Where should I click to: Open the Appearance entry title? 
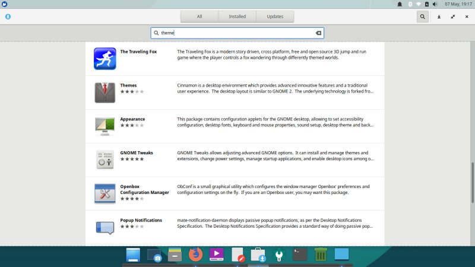(132, 119)
